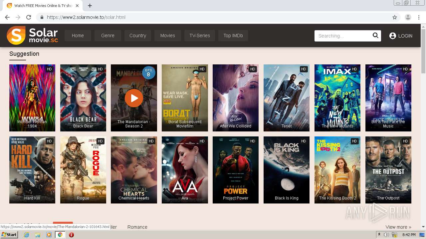
Task: Click the SolarMovie logo
Action: (x=32, y=36)
